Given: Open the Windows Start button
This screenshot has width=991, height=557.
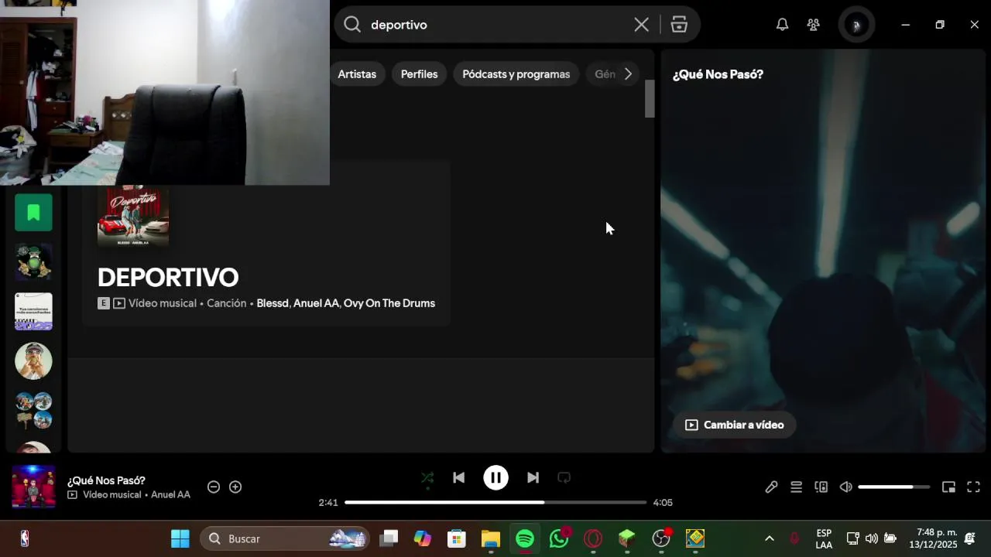Looking at the screenshot, I should coord(180,538).
